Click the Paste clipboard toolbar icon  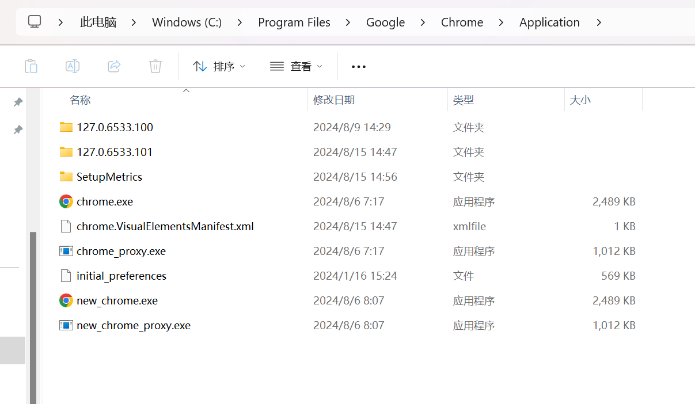(31, 66)
